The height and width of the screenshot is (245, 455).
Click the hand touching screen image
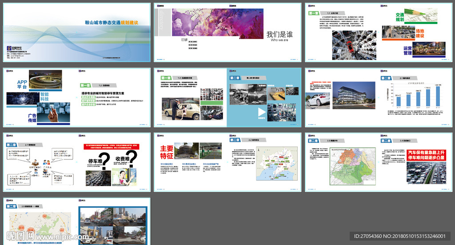[53, 113]
